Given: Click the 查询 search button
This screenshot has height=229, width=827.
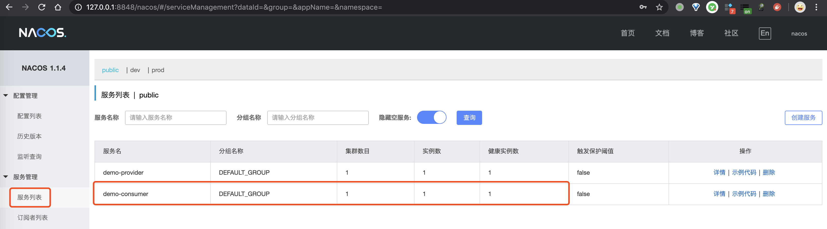Looking at the screenshot, I should click(x=469, y=118).
